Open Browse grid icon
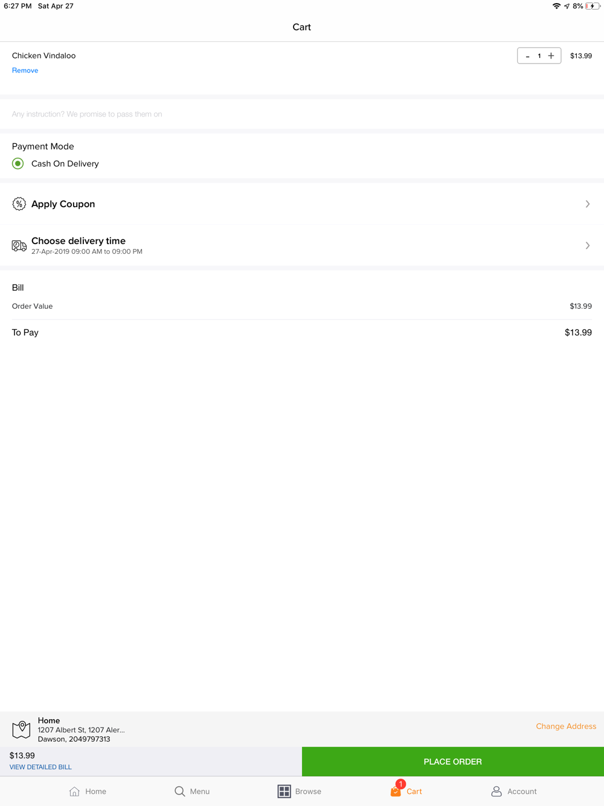The height and width of the screenshot is (806, 604). click(284, 791)
